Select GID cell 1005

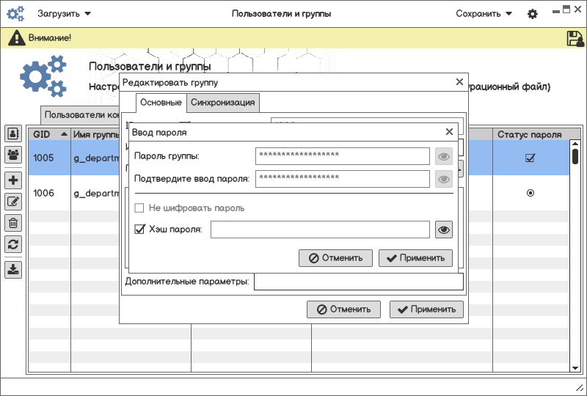50,158
